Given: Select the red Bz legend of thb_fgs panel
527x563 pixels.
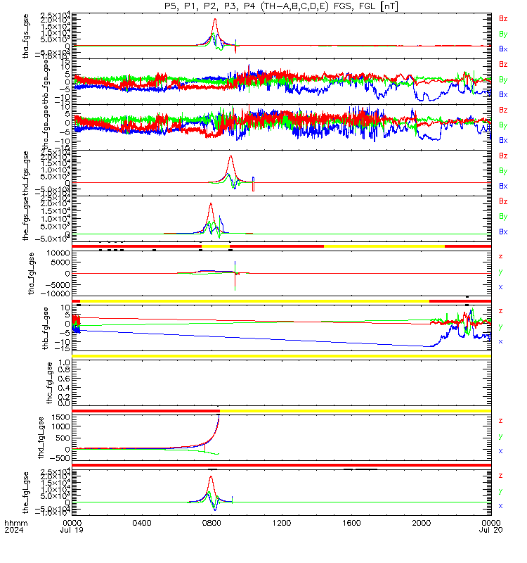Looking at the screenshot, I should click(503, 64).
